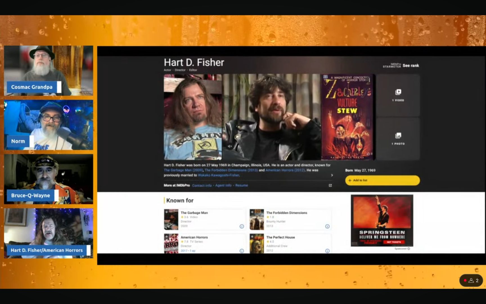
Task: Click info icon for American Horrors
Action: click(x=242, y=251)
